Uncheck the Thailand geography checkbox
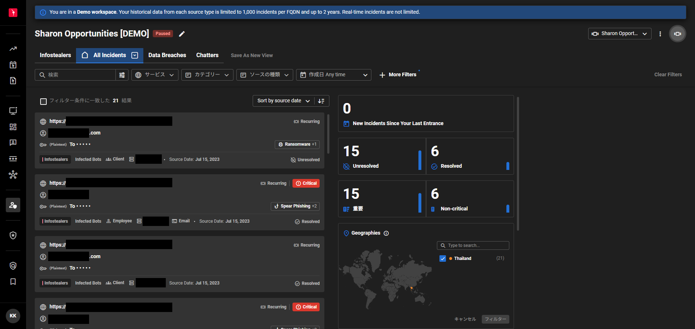Viewport: 695px width, 329px height. [443, 258]
